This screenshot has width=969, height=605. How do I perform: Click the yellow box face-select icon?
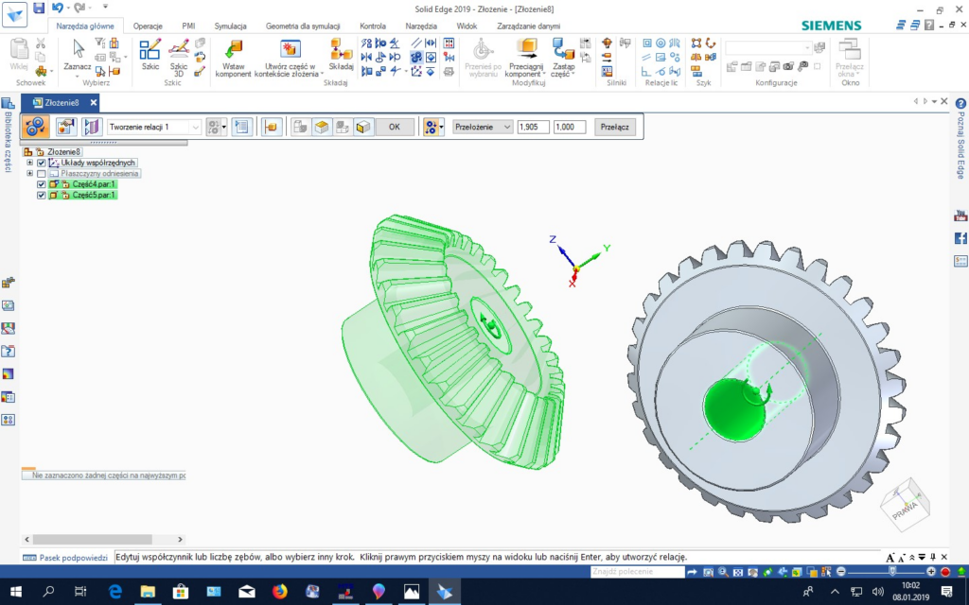322,127
